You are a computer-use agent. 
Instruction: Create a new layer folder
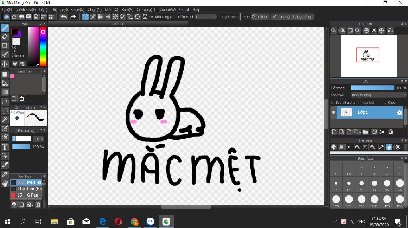coord(366,132)
